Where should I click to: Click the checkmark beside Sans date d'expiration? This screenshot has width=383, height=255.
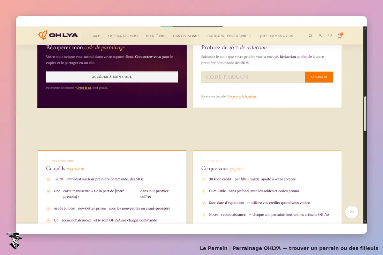coord(204,203)
